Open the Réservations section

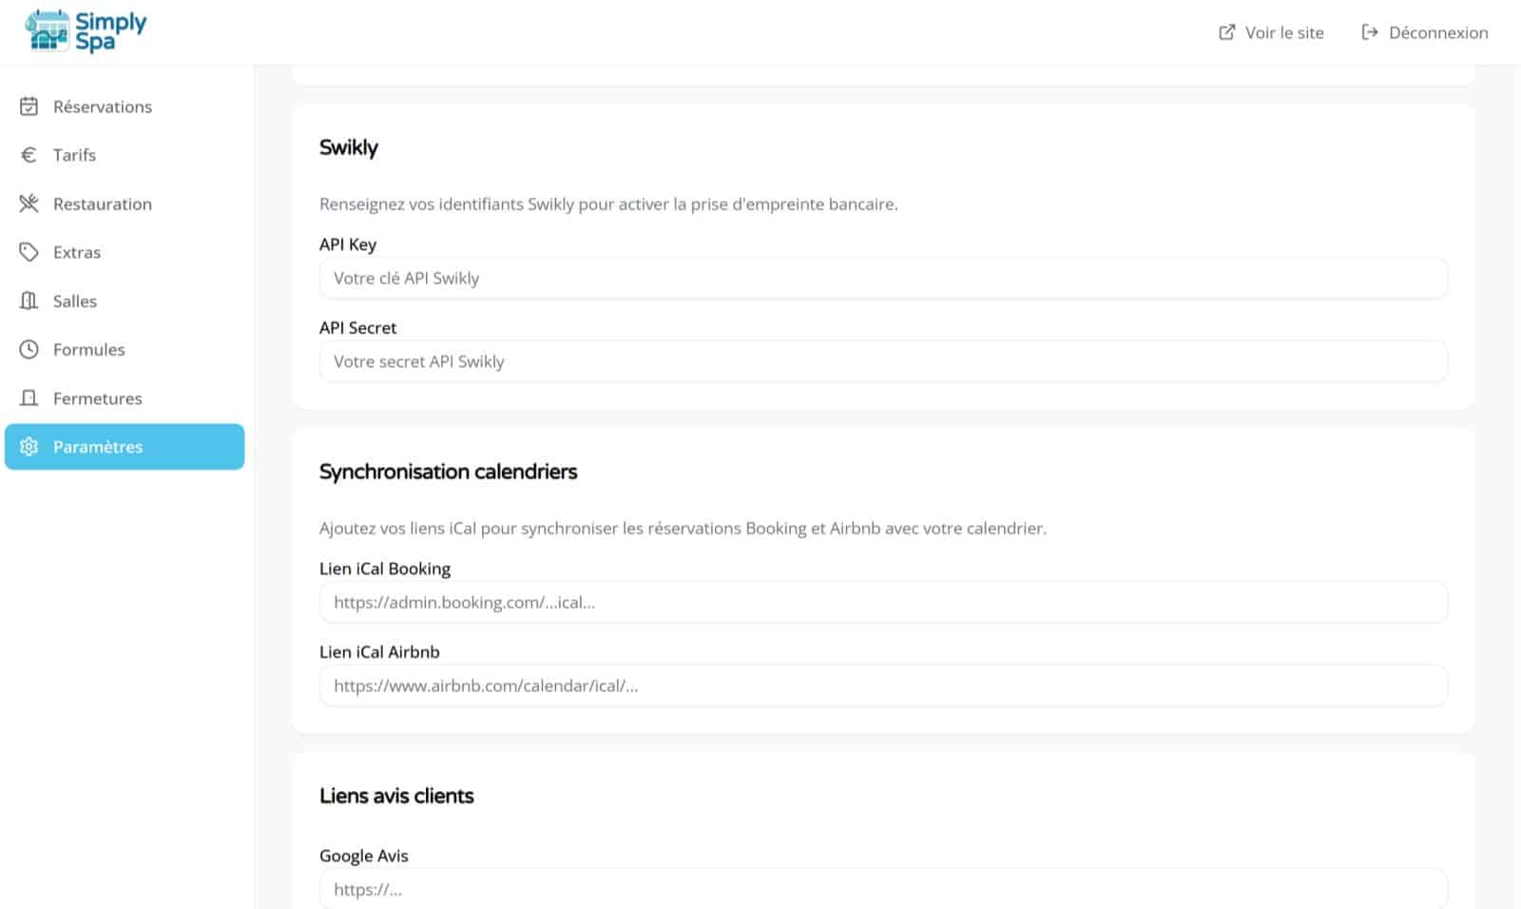tap(102, 106)
